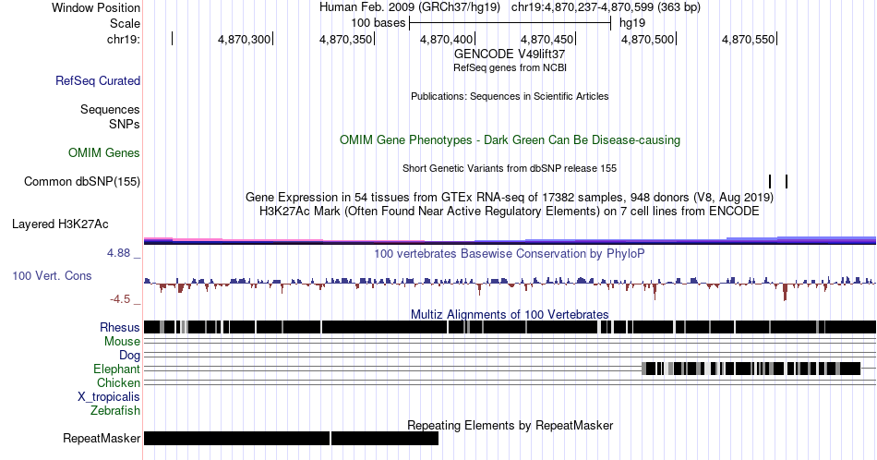Click the Human Feb. 2009 (GRCh37/hg19) text
Viewport: 877px width, 460px height.
coord(409,7)
